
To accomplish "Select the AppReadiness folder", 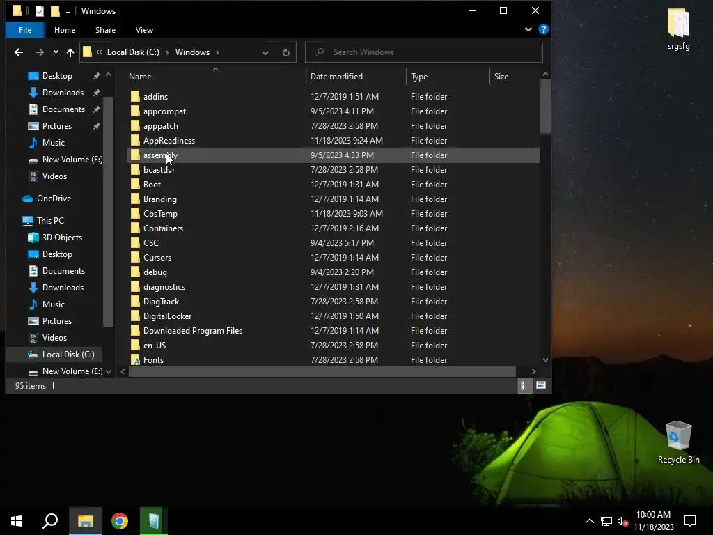I will click(169, 141).
